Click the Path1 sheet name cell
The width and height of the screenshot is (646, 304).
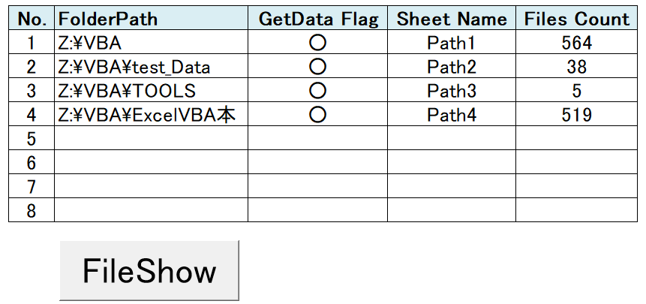(452, 43)
